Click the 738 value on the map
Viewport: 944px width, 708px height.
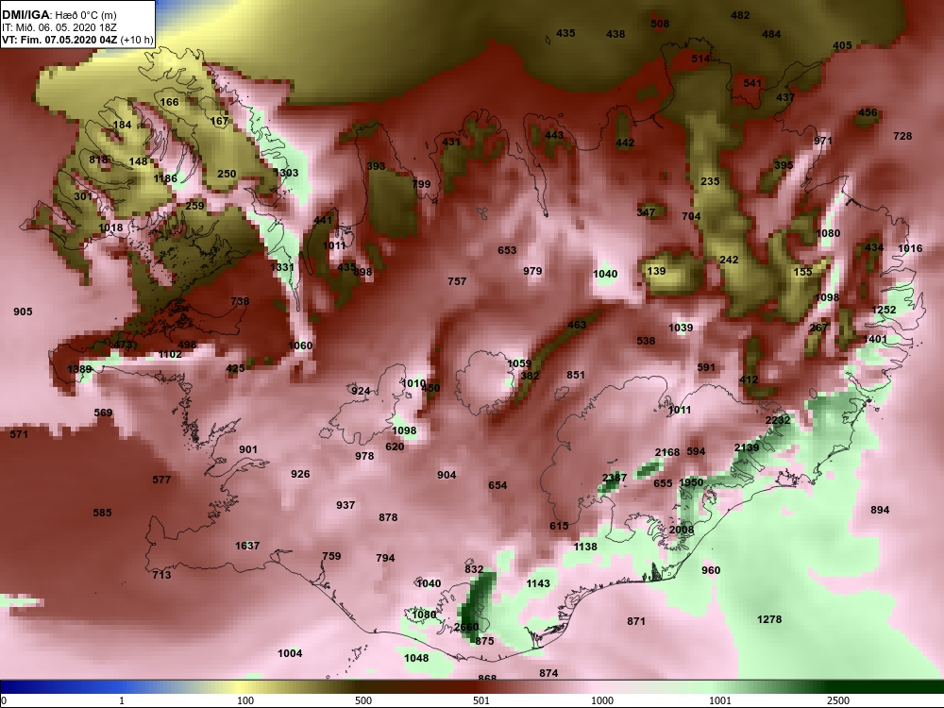click(x=240, y=301)
